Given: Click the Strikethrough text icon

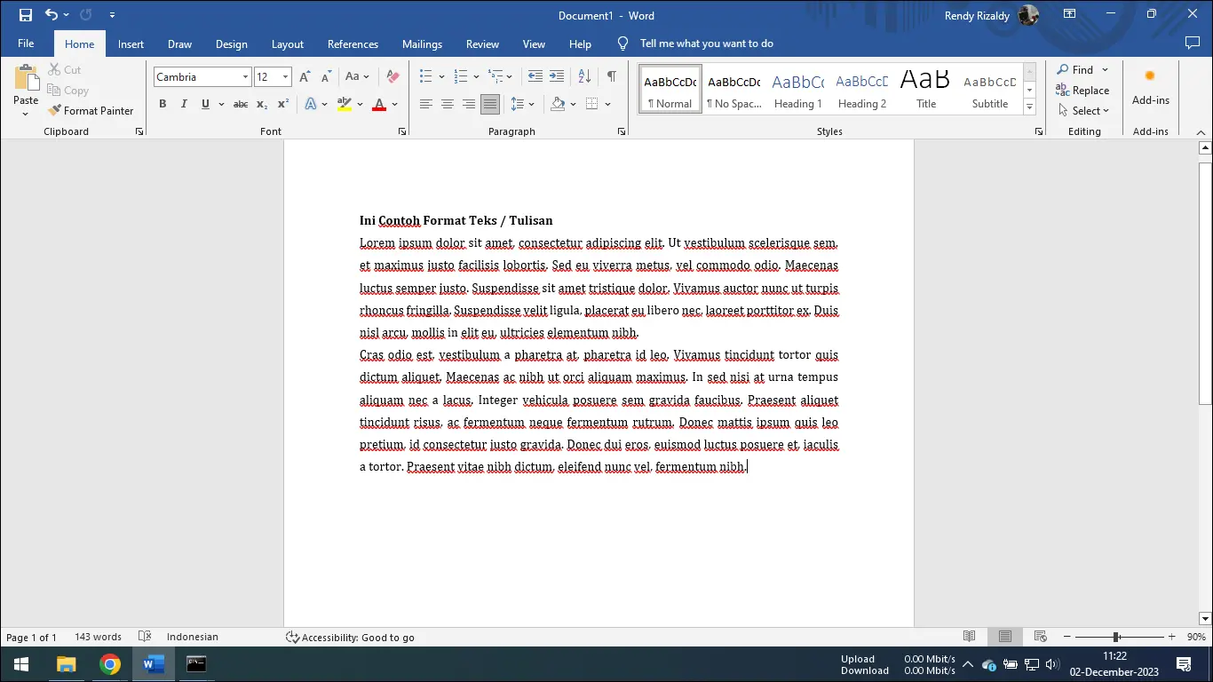Looking at the screenshot, I should 240,105.
